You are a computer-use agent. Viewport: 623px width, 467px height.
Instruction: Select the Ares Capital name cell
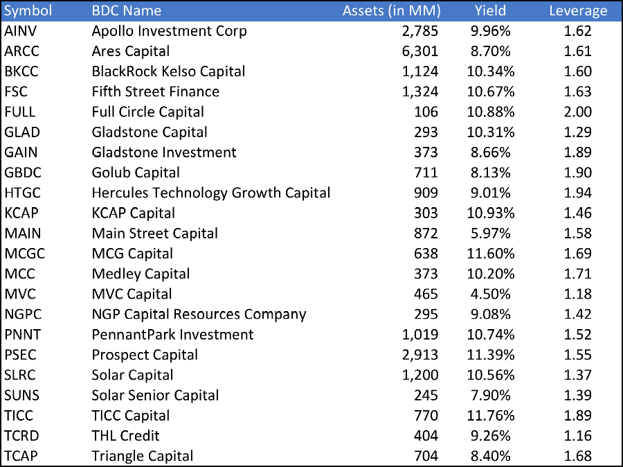click(131, 51)
